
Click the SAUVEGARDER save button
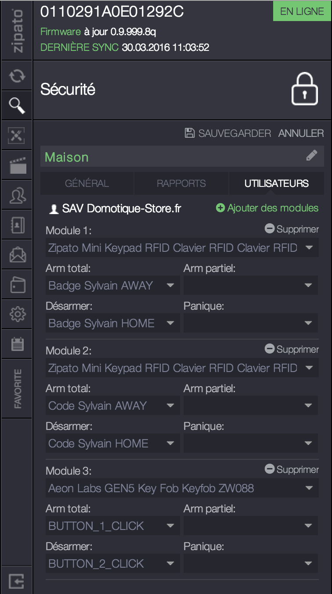(x=228, y=133)
